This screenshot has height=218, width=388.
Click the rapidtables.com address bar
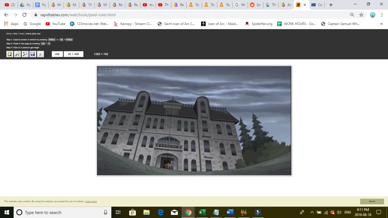(x=190, y=15)
